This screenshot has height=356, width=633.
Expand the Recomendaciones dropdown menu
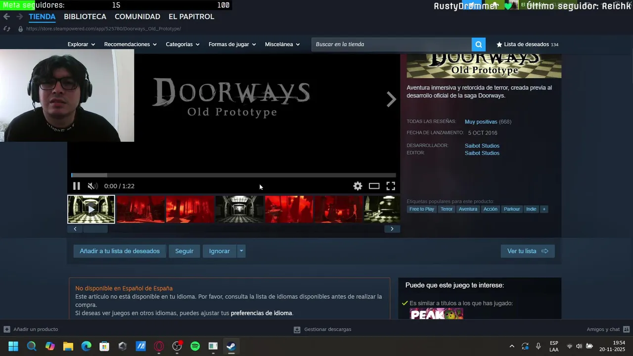click(x=130, y=44)
